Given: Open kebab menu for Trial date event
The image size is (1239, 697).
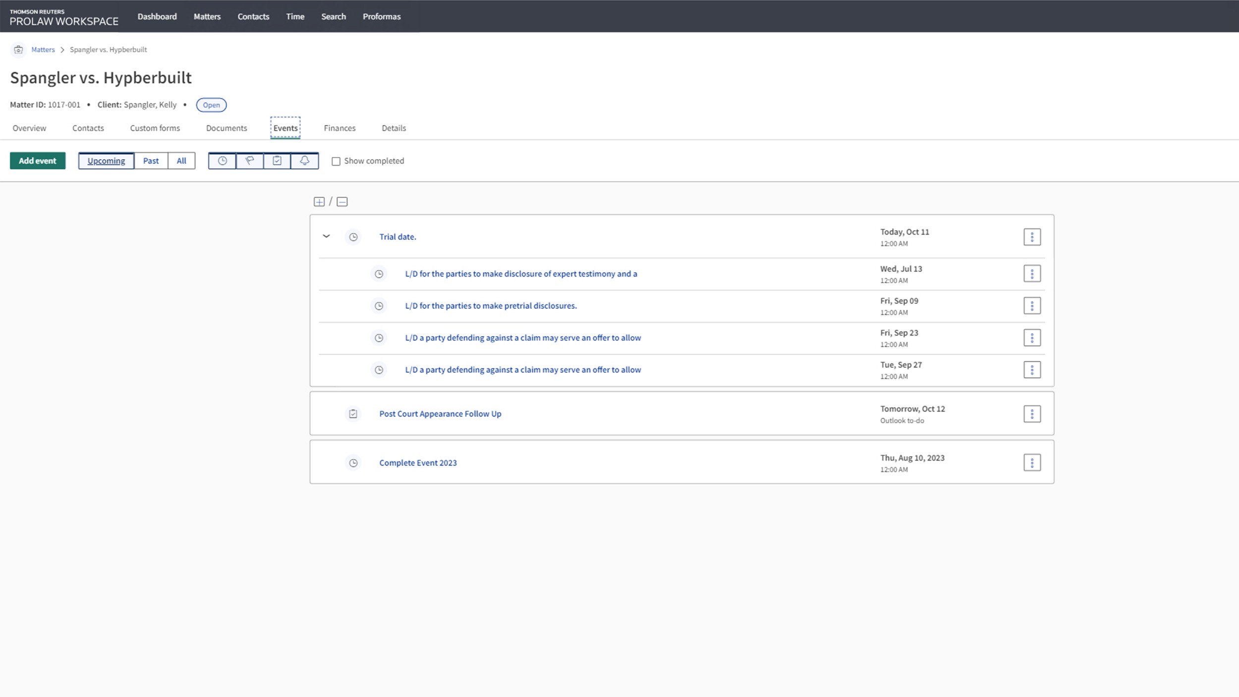Looking at the screenshot, I should point(1032,237).
